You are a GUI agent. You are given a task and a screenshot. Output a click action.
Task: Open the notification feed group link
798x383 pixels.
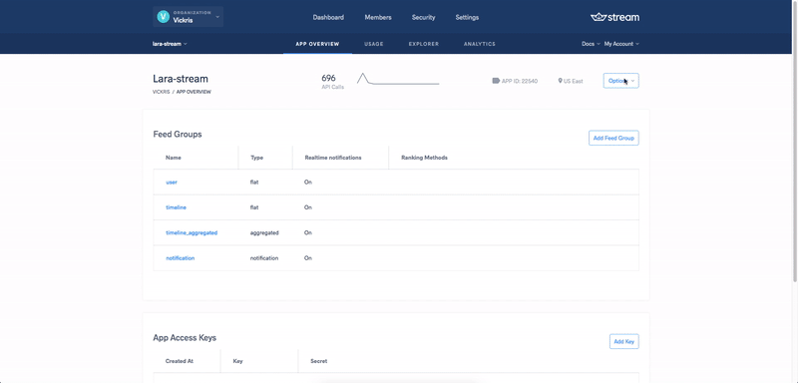pos(181,258)
